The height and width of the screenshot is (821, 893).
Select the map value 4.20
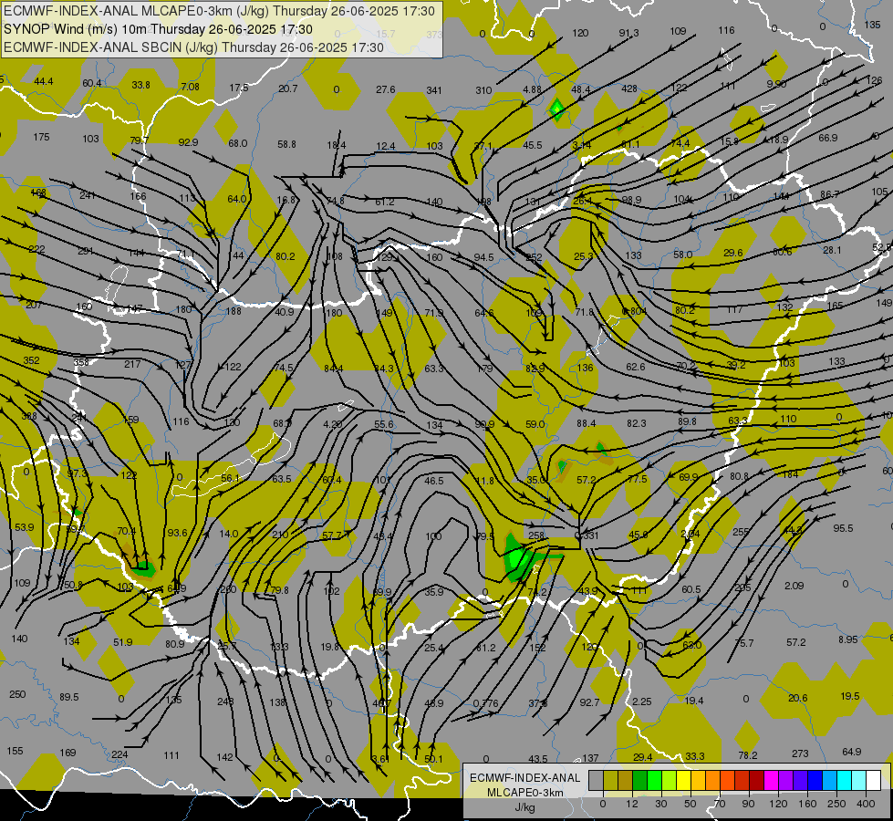(333, 424)
